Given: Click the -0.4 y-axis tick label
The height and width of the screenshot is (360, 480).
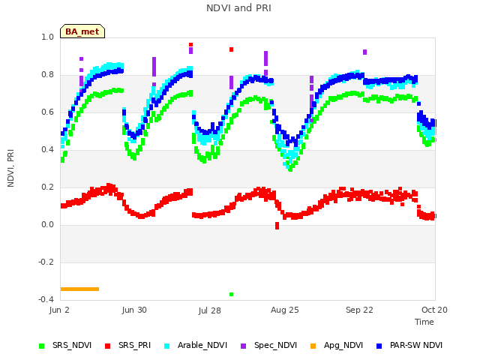Looking at the screenshot, I should 46,299.
